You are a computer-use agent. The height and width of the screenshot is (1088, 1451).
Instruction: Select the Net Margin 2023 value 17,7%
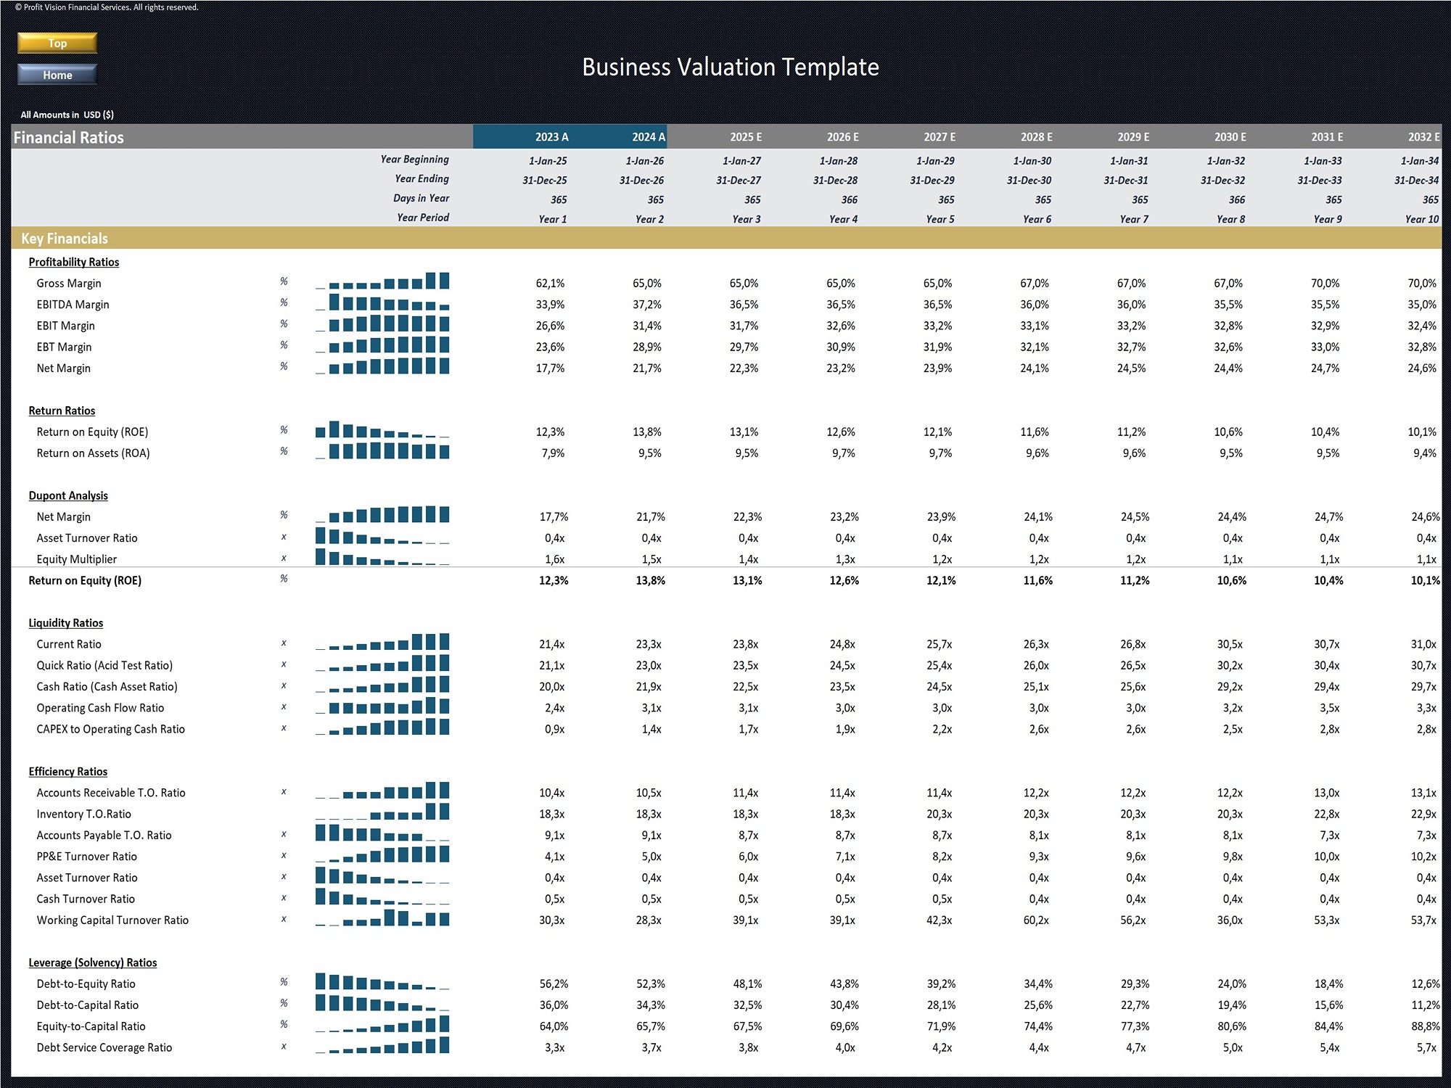pyautogui.click(x=550, y=368)
